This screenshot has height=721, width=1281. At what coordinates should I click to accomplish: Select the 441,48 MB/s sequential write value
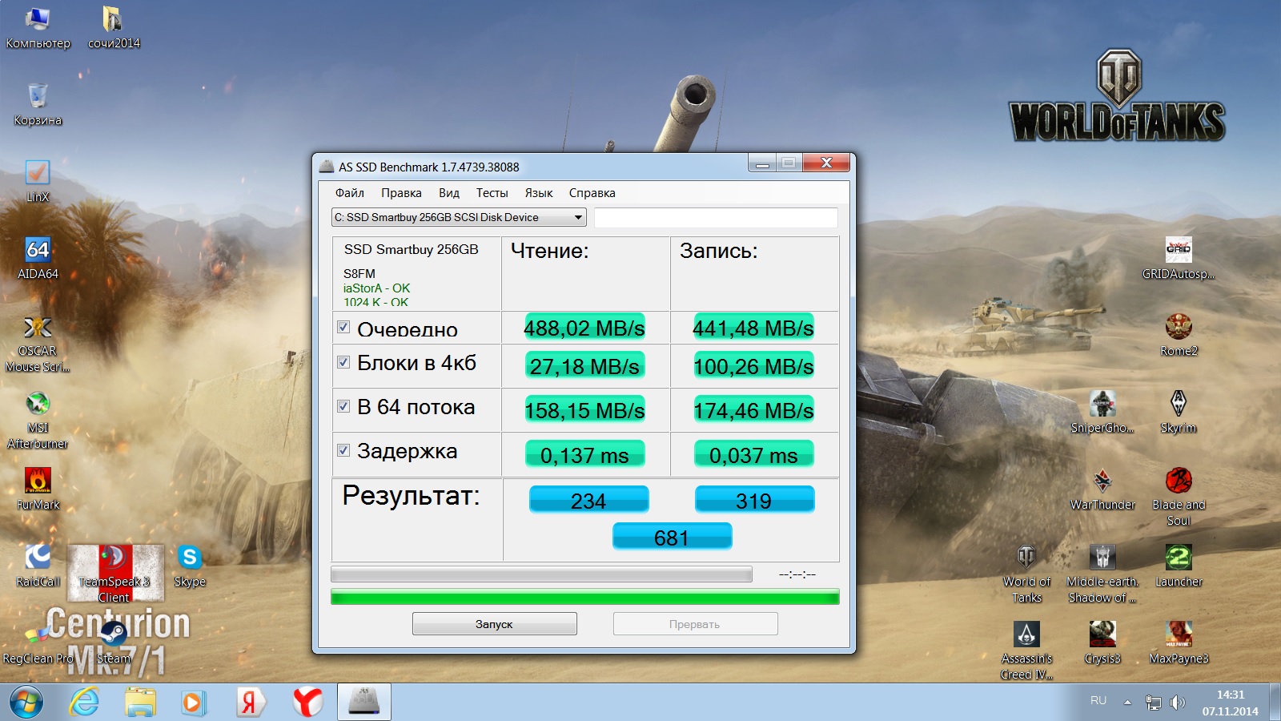pyautogui.click(x=753, y=328)
